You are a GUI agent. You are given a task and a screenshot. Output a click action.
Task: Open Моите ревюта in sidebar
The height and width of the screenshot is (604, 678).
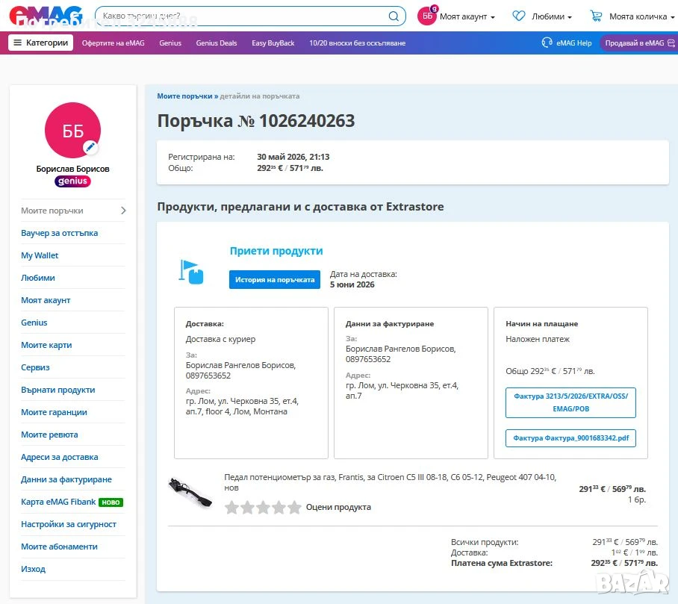pyautogui.click(x=49, y=435)
